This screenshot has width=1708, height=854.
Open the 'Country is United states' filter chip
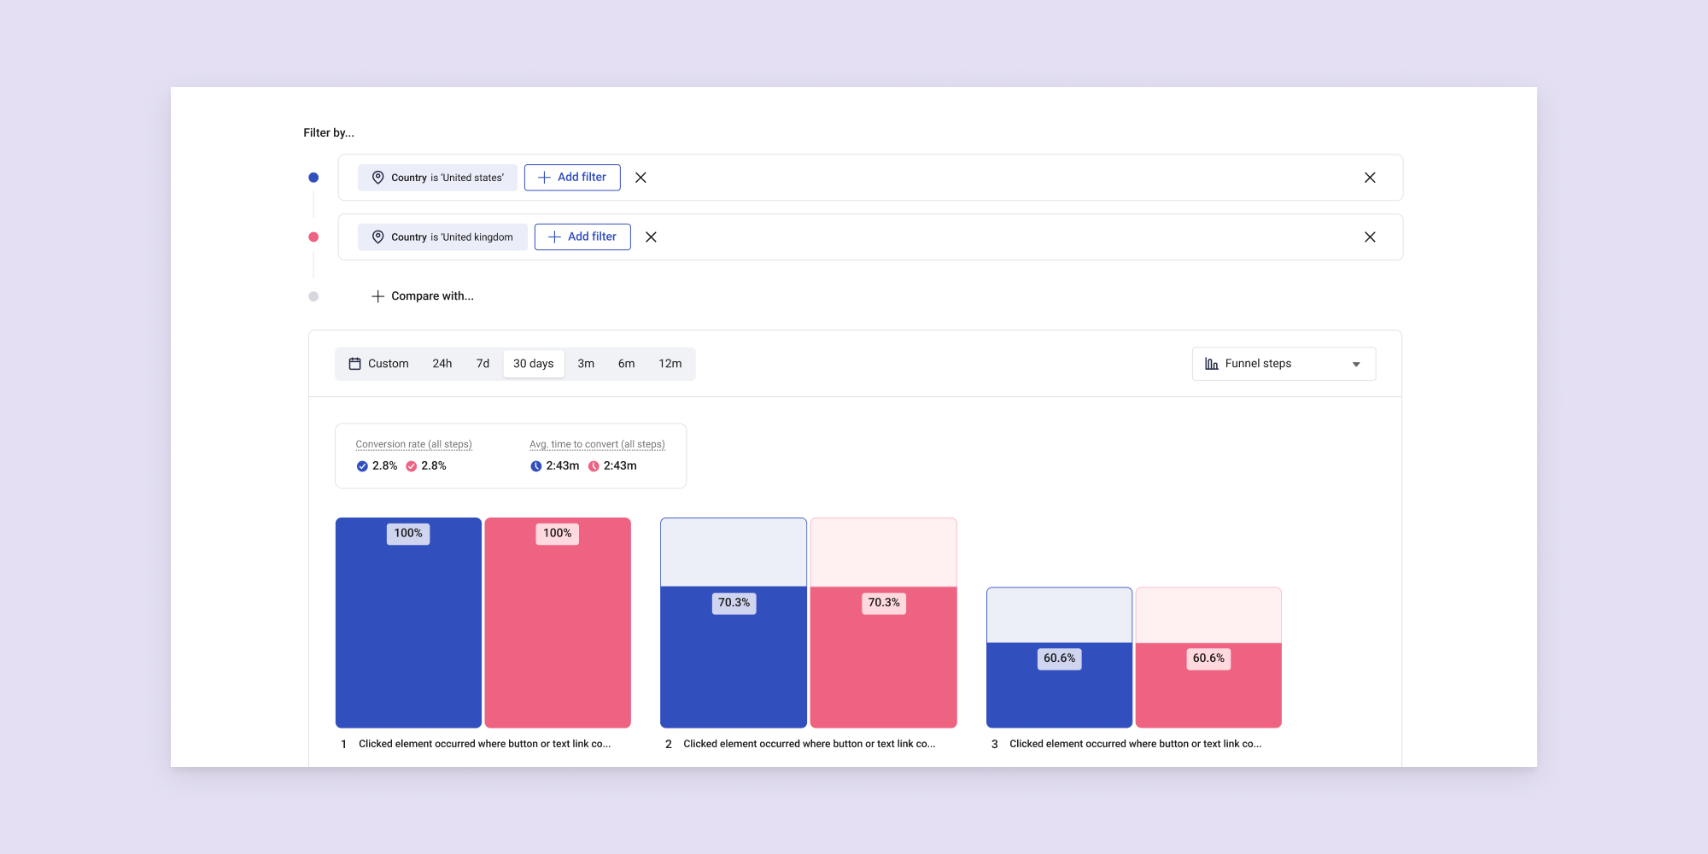point(437,178)
